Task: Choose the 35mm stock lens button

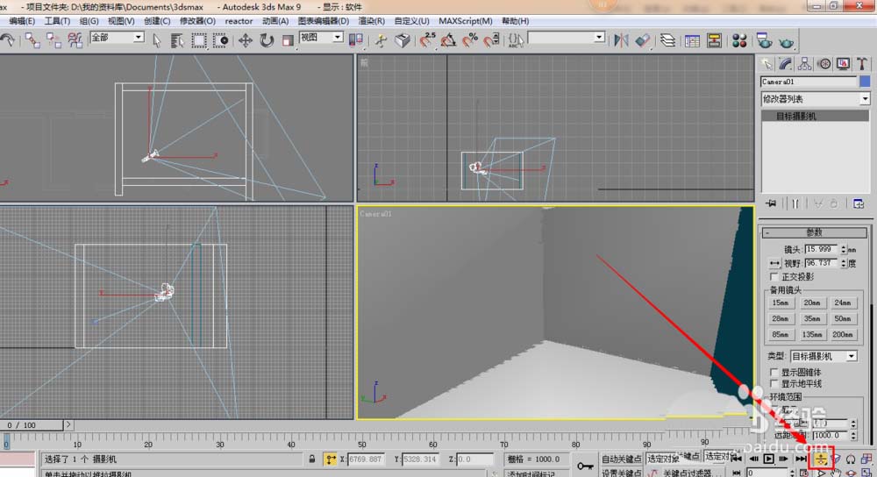Action: [811, 318]
